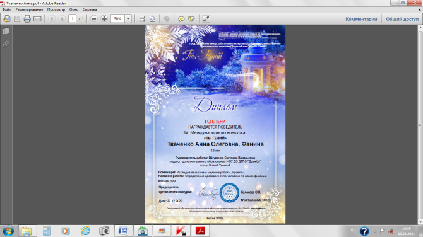Zoom in with the plus button
The height and width of the screenshot is (237, 423).
tap(104, 19)
